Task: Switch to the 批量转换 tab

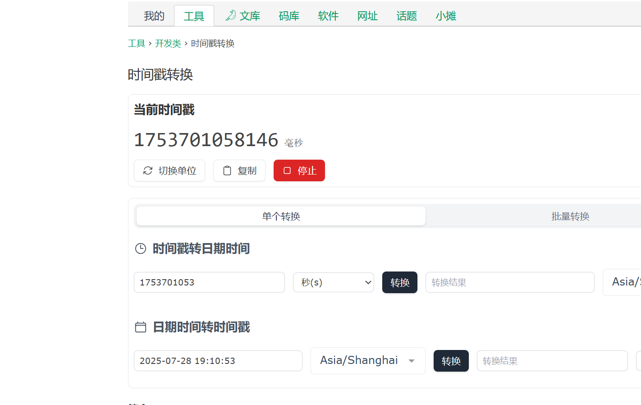Action: (x=570, y=216)
